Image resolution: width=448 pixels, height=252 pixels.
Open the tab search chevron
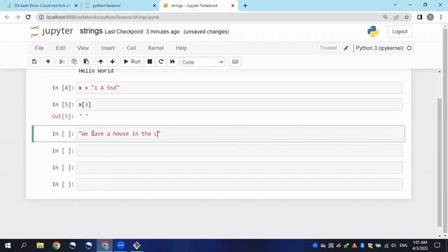[x=395, y=5]
